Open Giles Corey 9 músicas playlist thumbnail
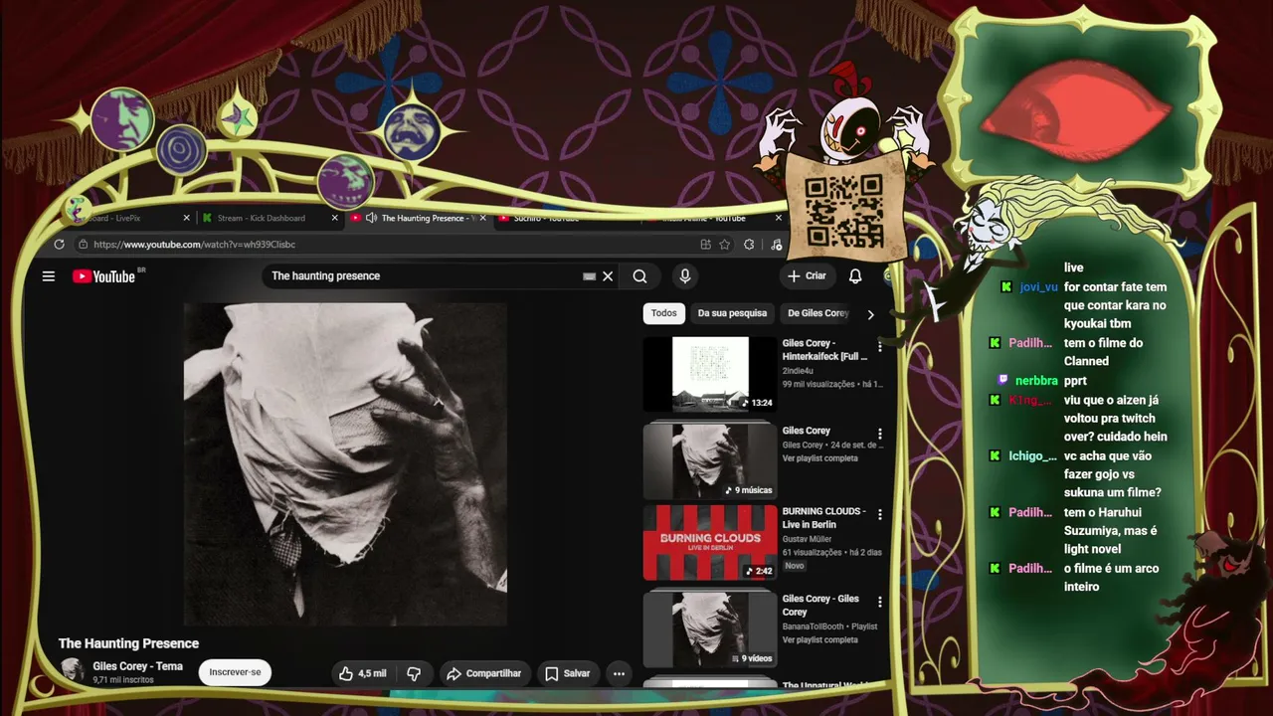The image size is (1273, 716). click(x=710, y=460)
